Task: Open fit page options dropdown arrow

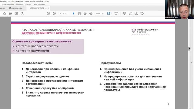Action: (x=111, y=13)
